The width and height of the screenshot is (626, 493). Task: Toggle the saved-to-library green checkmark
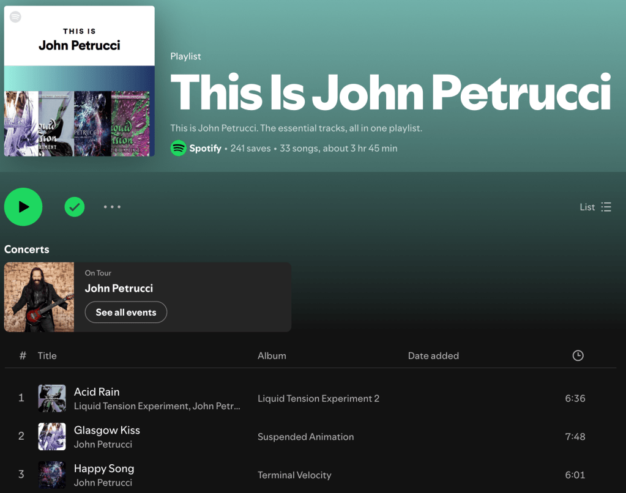point(75,207)
